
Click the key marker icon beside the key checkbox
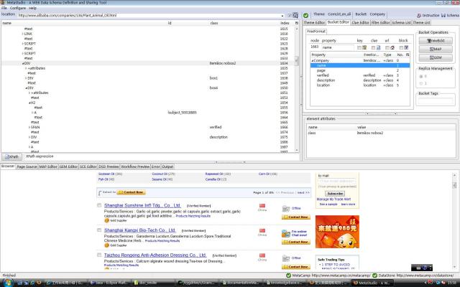364,47
